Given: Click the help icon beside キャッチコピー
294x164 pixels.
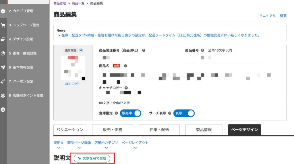Looking at the screenshot, I should [126, 88].
